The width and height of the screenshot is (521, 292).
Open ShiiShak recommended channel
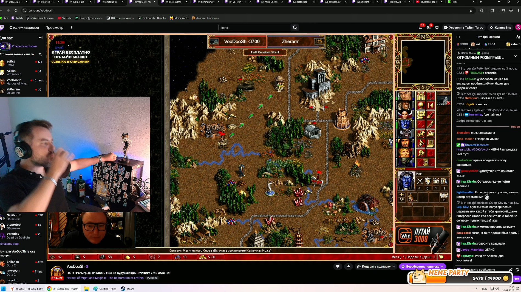tap(22, 263)
